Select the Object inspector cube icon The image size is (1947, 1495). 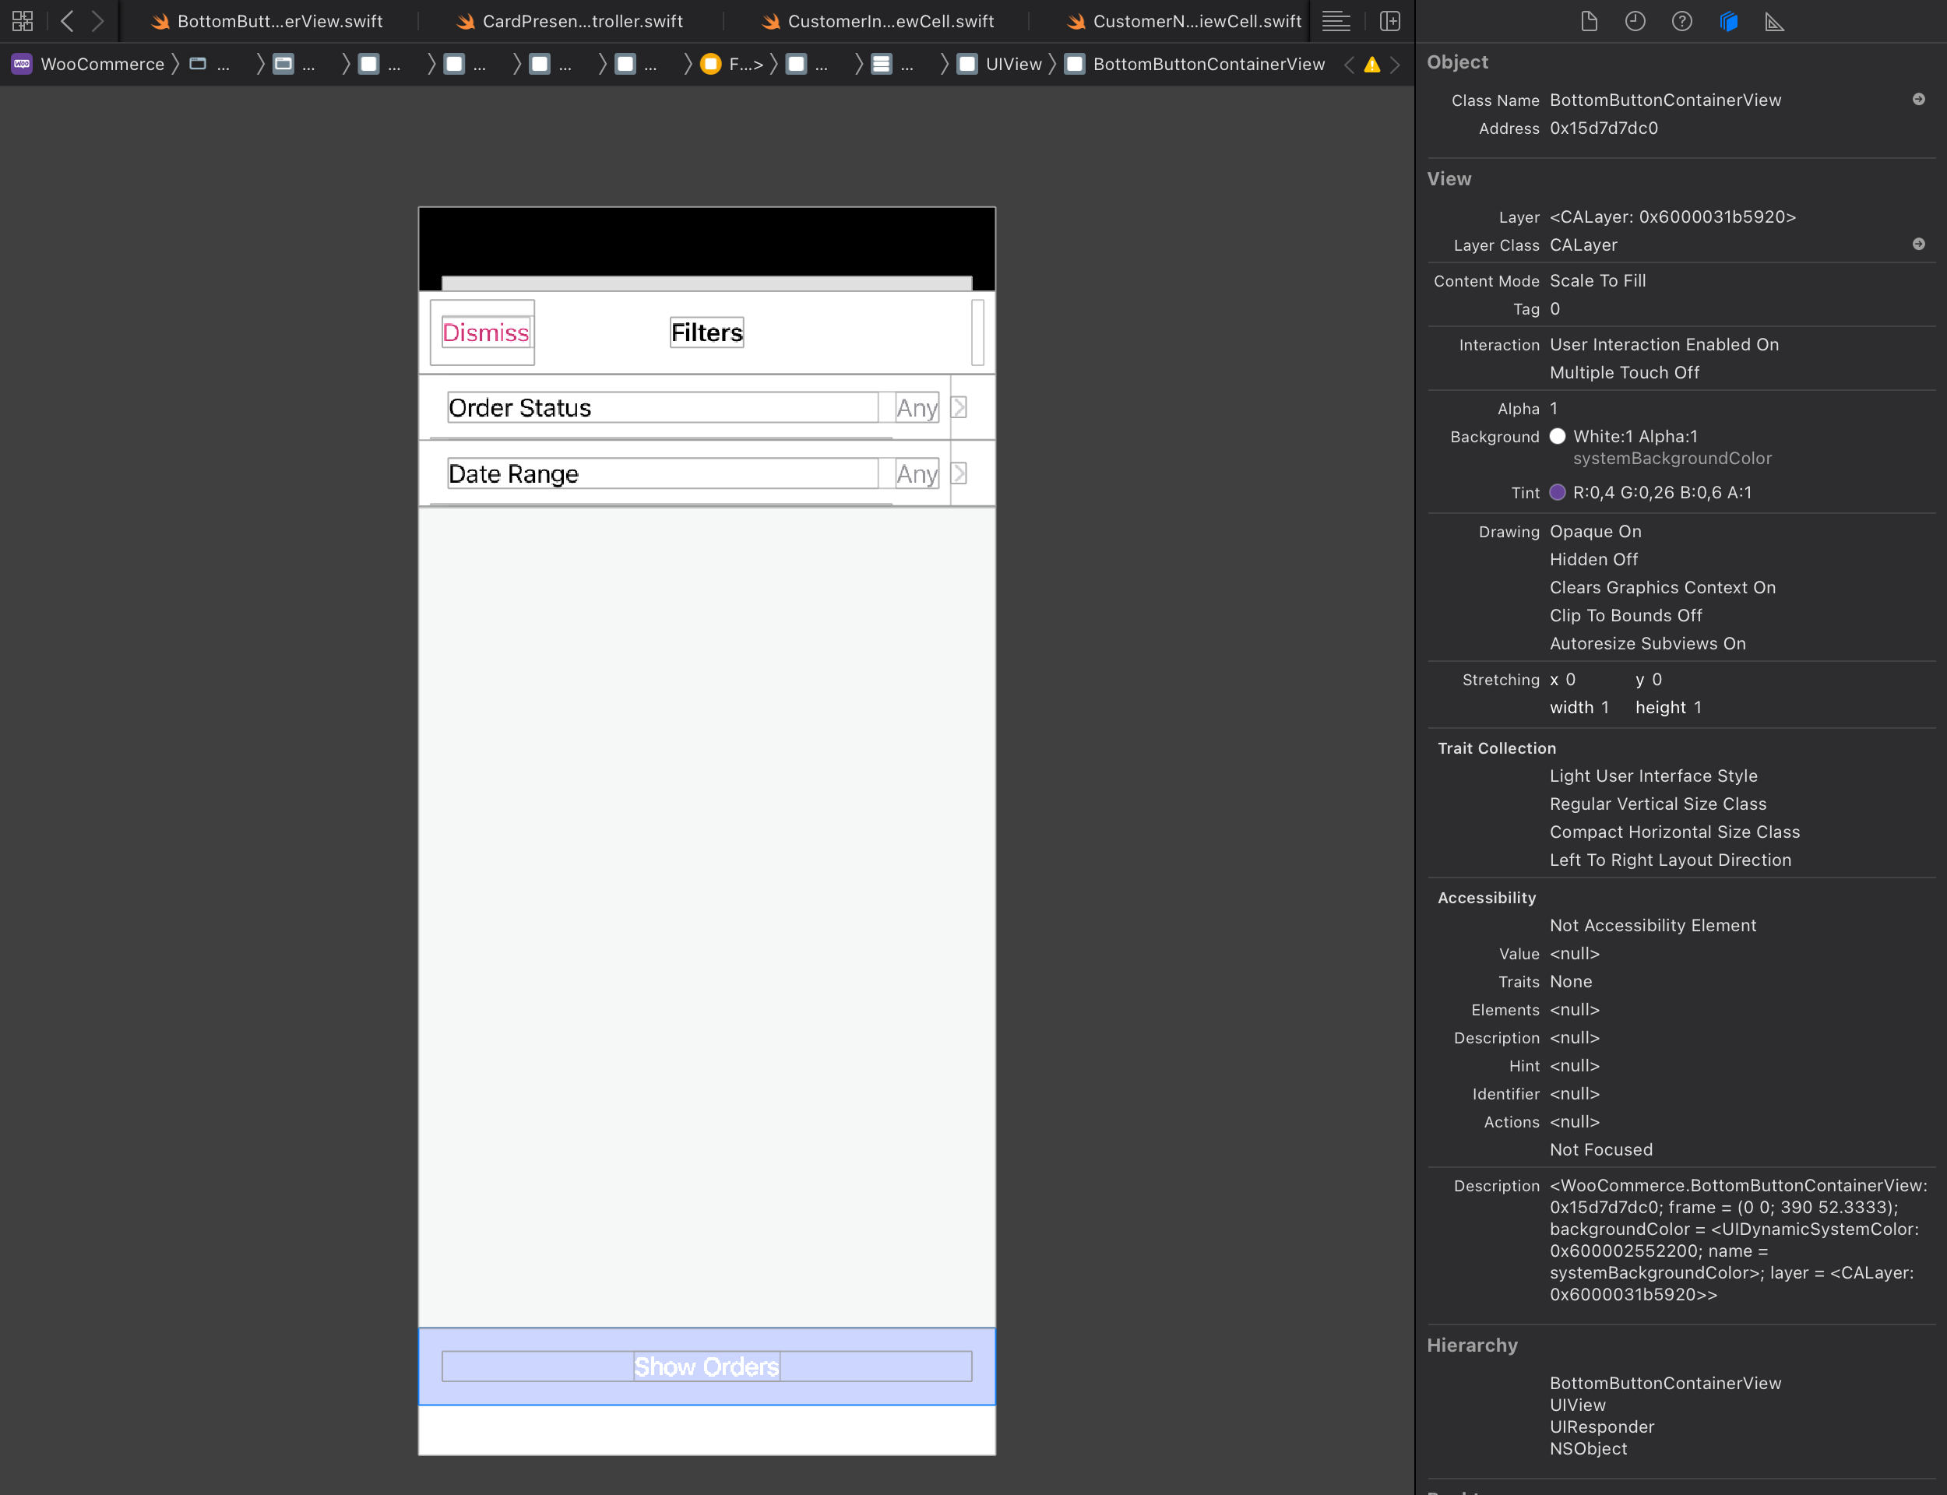coord(1728,21)
